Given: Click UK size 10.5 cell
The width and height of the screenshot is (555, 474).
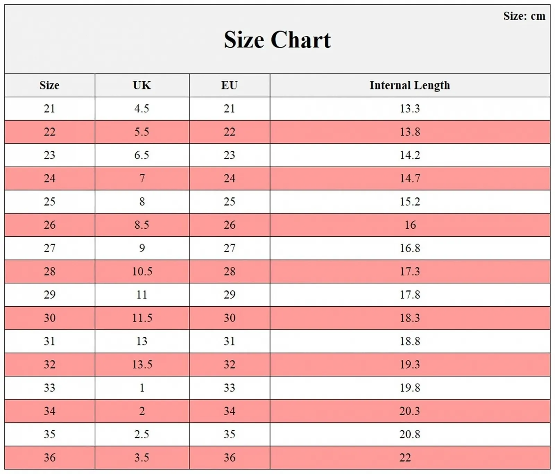Looking at the screenshot, I should click(142, 271).
